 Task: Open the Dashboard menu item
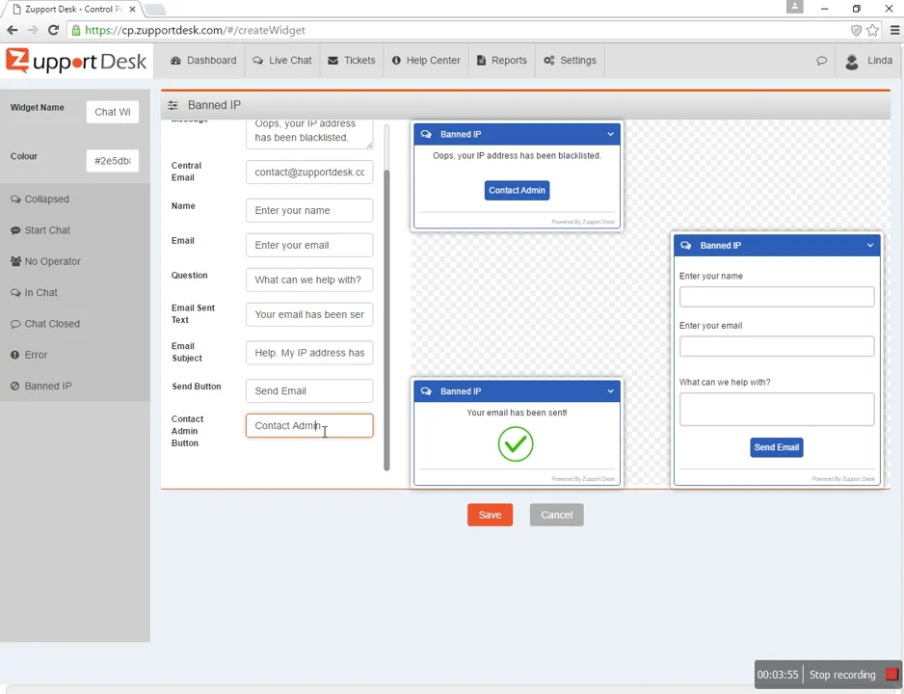[203, 61]
